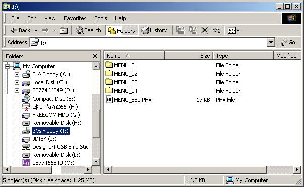The height and width of the screenshot is (187, 304).
Task: Click folder tree scroll up arrow
Action: click(96, 66)
